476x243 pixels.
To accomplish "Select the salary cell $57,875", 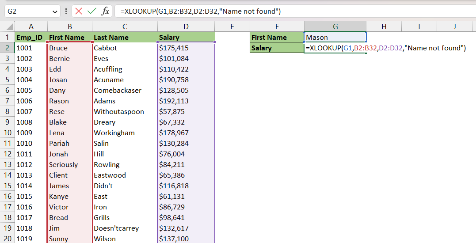I will point(186,112).
